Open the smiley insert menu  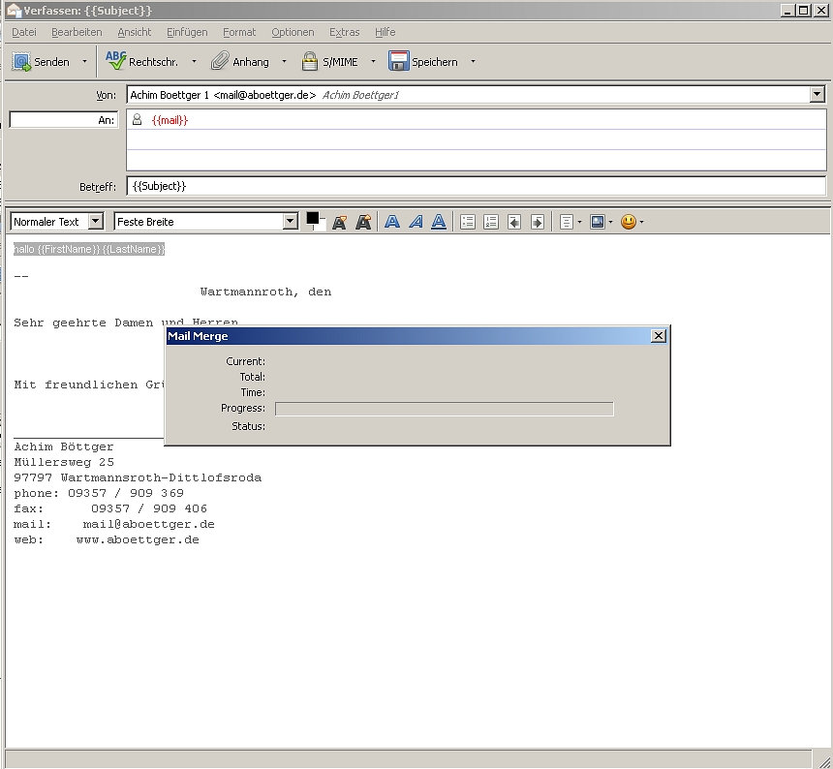click(x=629, y=222)
